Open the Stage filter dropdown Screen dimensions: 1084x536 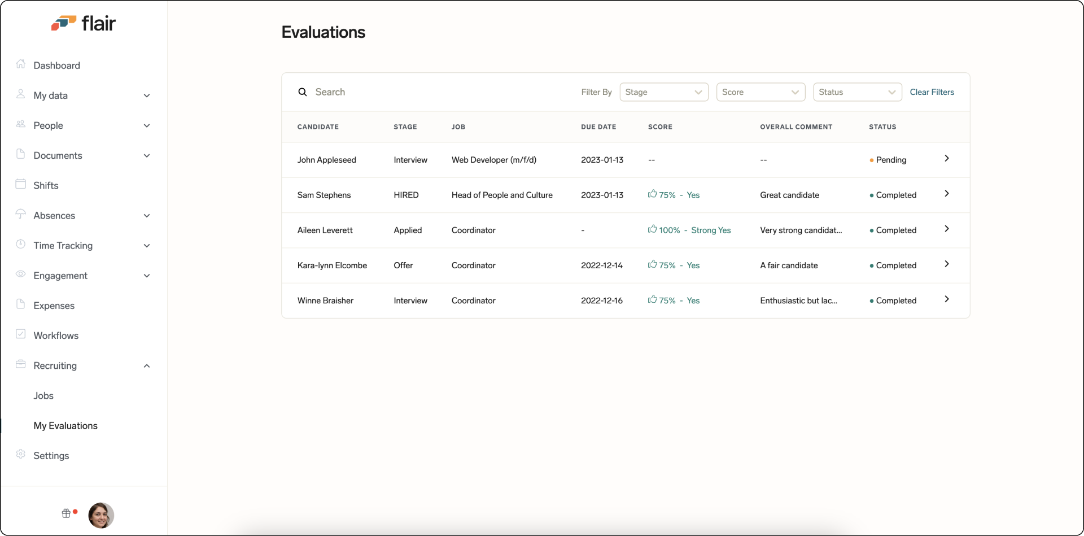(664, 92)
